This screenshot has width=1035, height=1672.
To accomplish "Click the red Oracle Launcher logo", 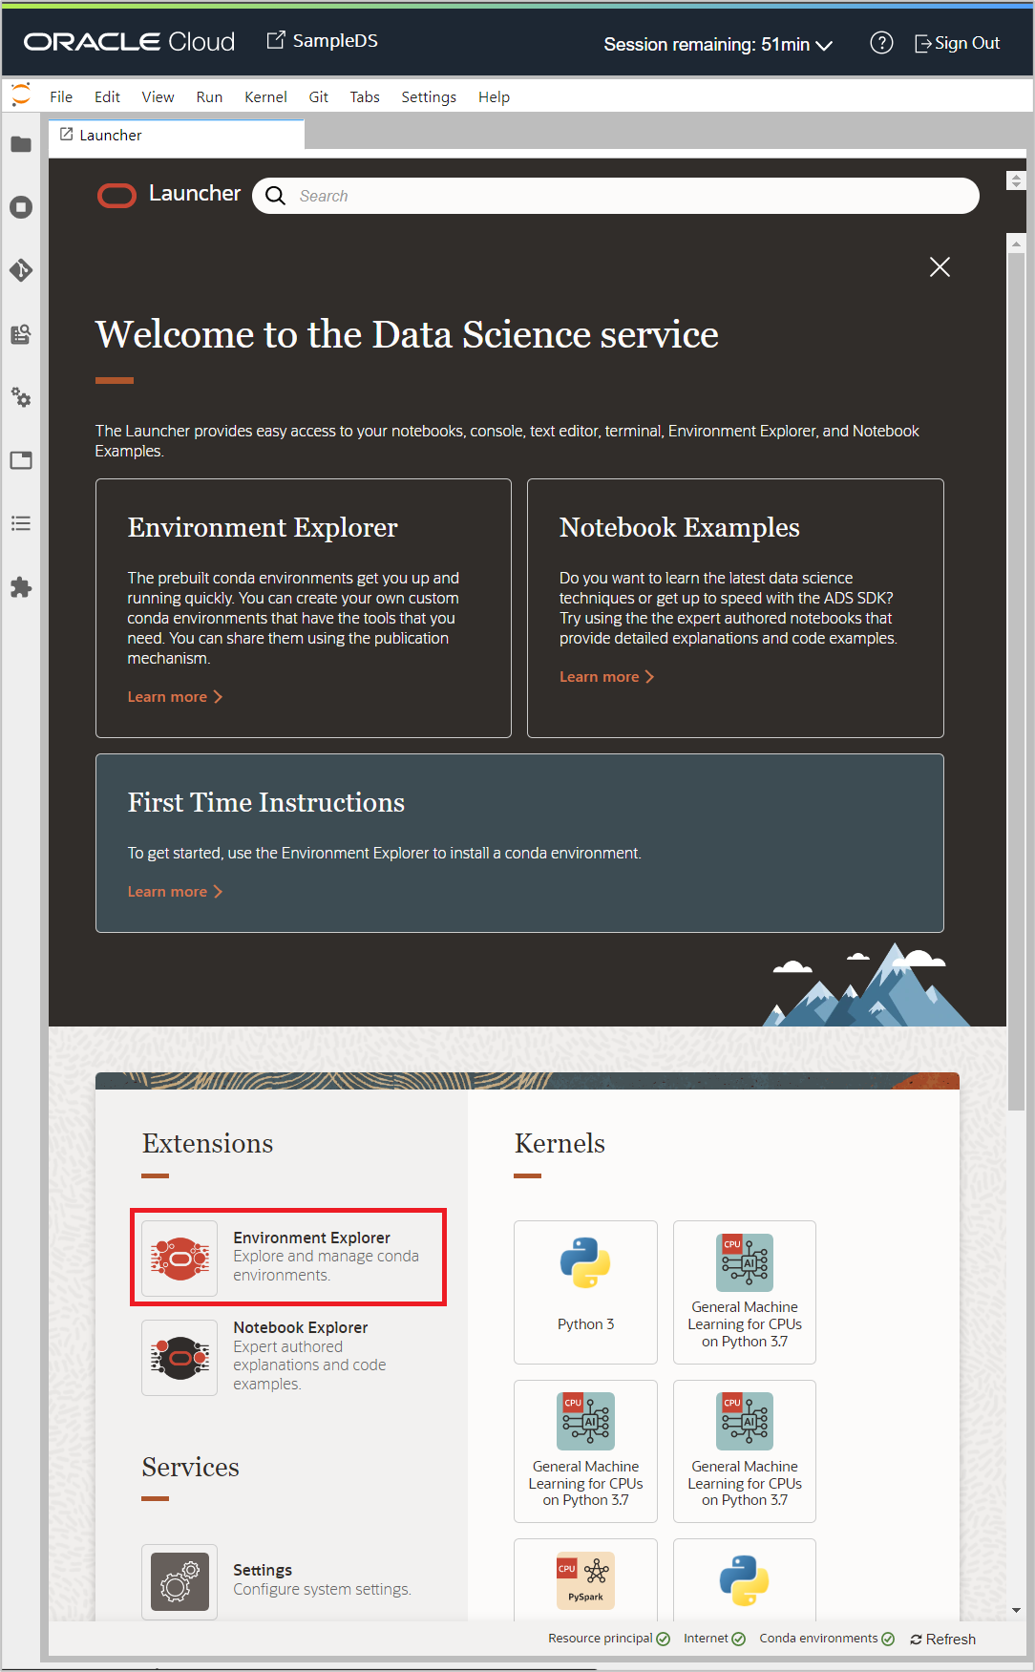I will click(117, 196).
